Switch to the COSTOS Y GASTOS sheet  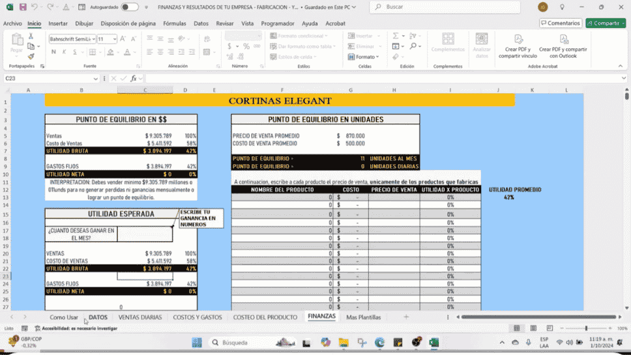click(x=197, y=317)
